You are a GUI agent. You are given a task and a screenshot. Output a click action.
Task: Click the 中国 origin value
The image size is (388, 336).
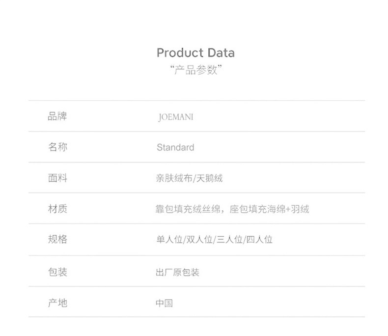coord(165,303)
